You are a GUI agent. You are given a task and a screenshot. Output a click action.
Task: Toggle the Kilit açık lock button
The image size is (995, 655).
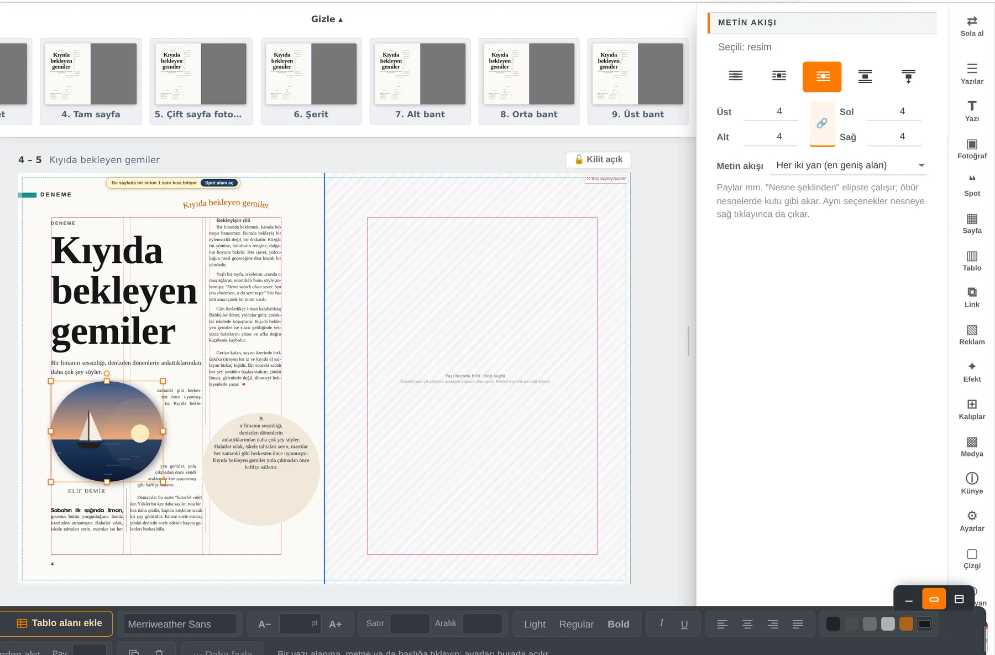598,160
